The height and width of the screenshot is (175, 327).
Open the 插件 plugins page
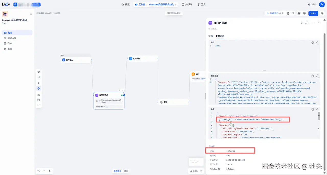point(312,4)
